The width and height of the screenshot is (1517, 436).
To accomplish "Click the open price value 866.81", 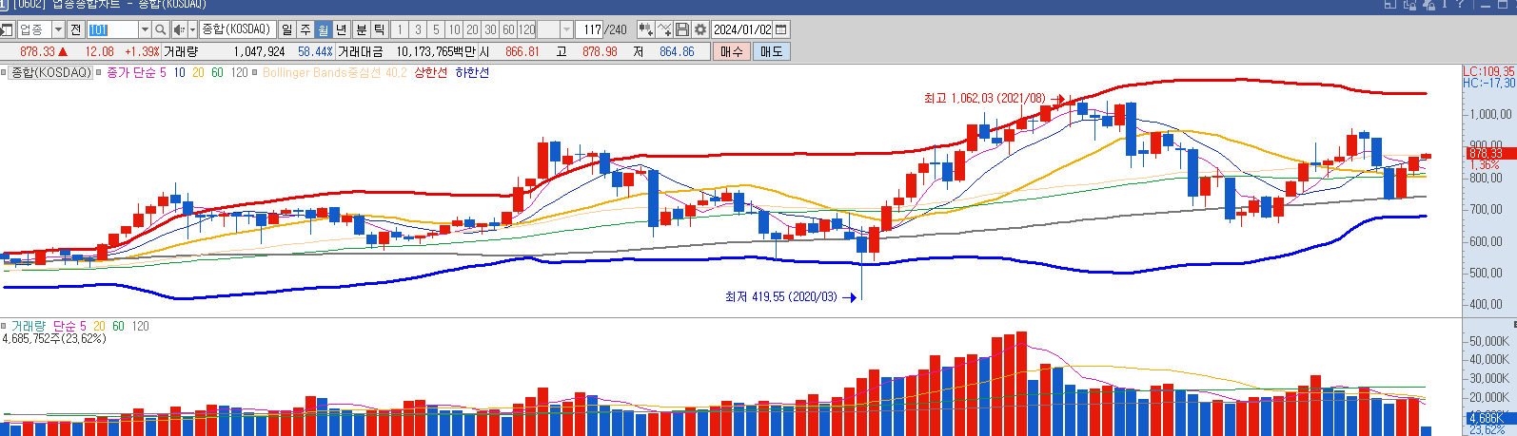I will coord(522,51).
